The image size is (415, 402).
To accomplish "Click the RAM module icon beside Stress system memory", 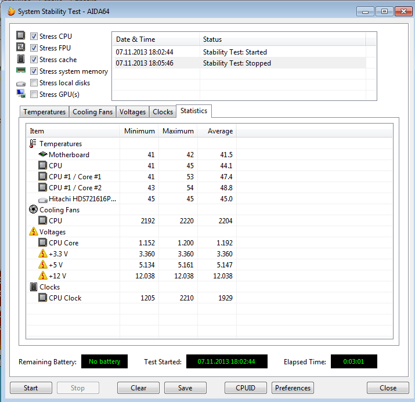I will [x=21, y=70].
